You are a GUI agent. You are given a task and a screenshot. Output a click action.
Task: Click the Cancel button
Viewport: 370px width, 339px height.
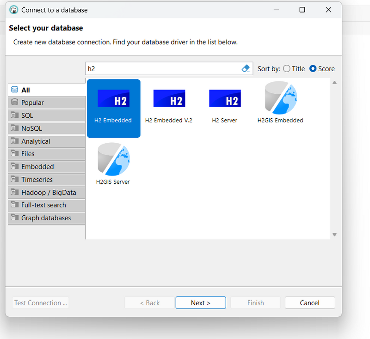click(x=310, y=303)
